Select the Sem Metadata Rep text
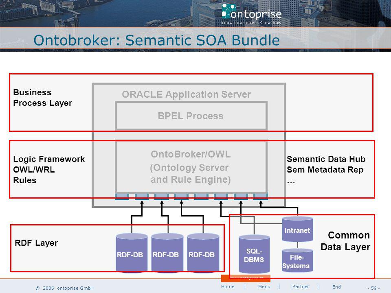This screenshot has width=391, height=293. pos(325,170)
